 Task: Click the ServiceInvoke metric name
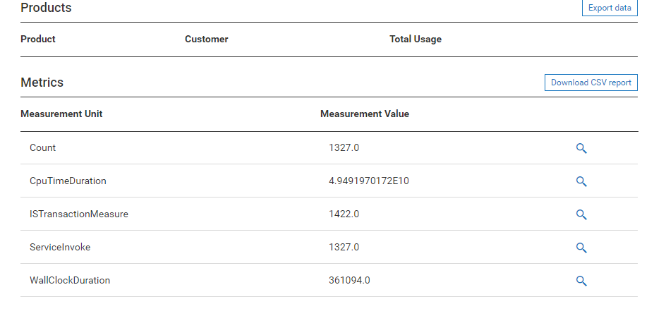pyautogui.click(x=60, y=248)
